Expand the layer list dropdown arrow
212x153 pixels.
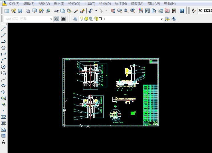pyautogui.click(x=161, y=19)
